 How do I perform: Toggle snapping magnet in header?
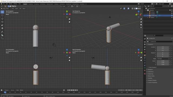[x=72, y=6]
